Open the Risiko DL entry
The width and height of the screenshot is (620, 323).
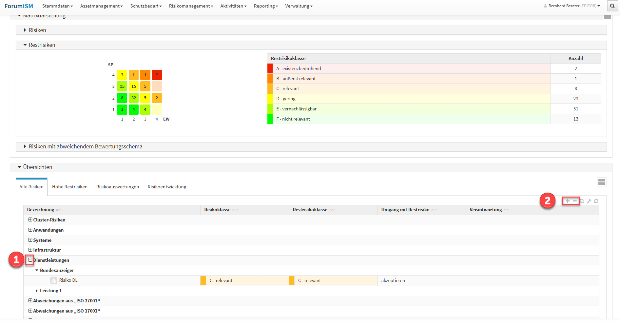tap(68, 280)
